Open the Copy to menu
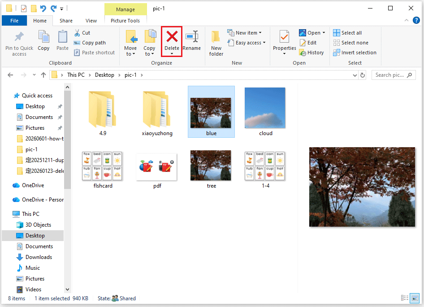424x307 pixels. pyautogui.click(x=149, y=43)
